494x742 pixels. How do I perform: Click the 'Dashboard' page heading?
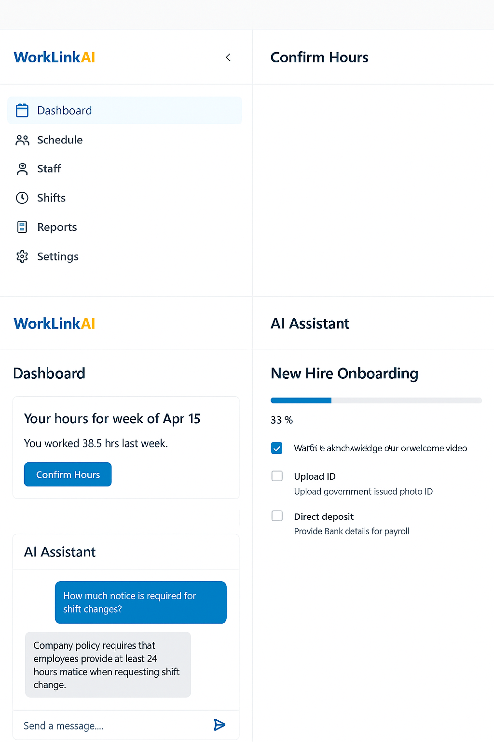click(49, 373)
